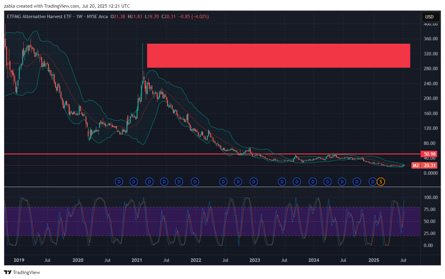Click the dividend marker above the 2024 label
The height and width of the screenshot is (279, 445).
pyautogui.click(x=313, y=182)
